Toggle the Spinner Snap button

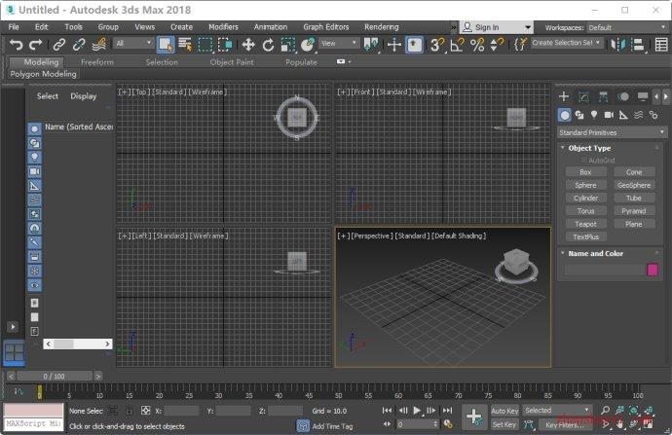pyautogui.click(x=497, y=45)
